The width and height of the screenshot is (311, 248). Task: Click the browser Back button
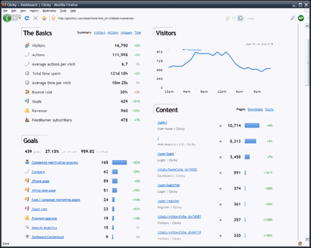pos(7,18)
